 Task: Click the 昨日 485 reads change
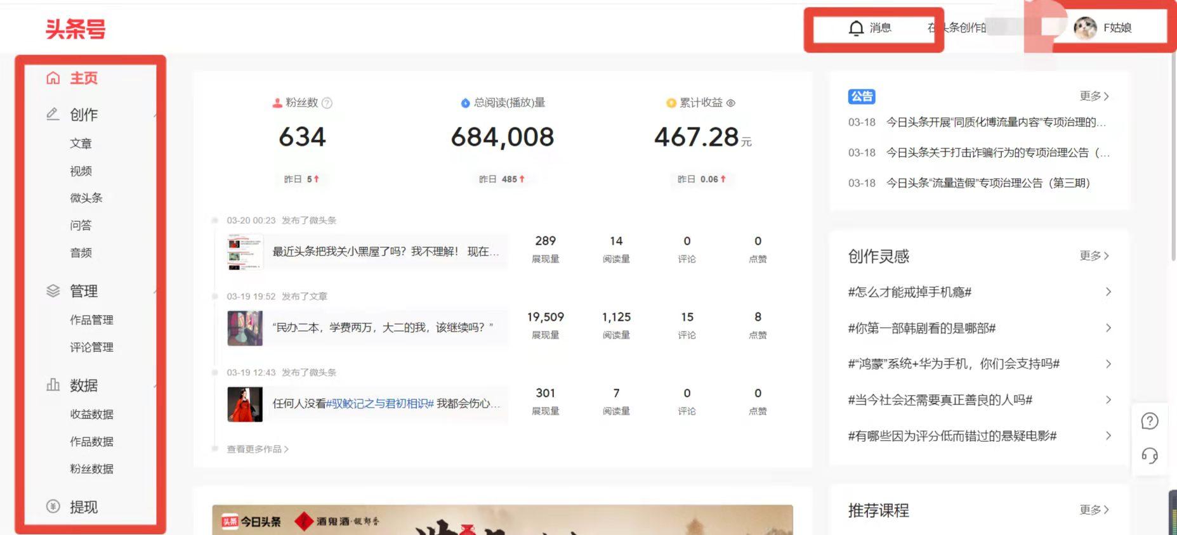point(502,179)
